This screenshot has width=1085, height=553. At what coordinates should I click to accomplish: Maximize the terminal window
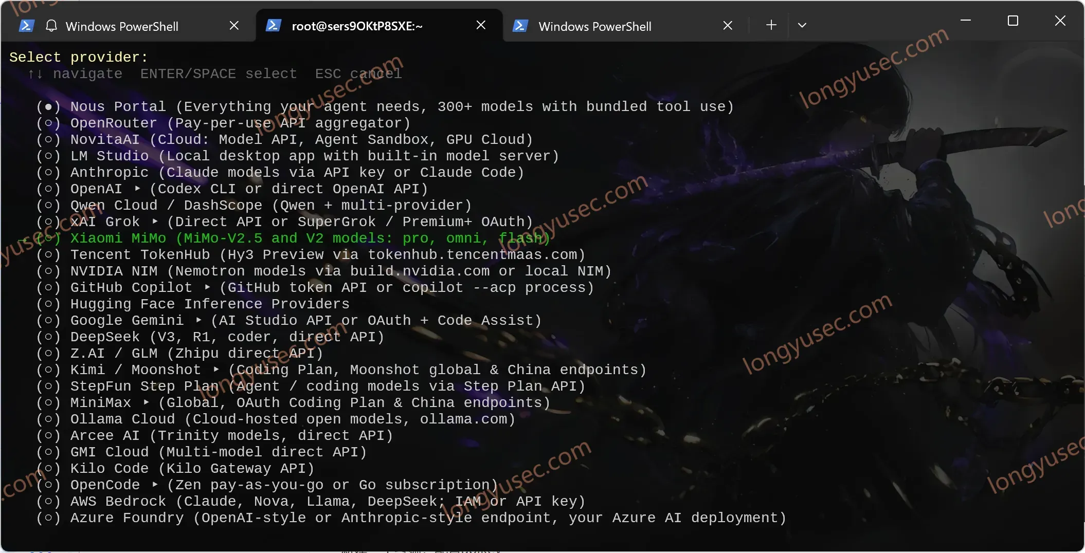point(1013,21)
